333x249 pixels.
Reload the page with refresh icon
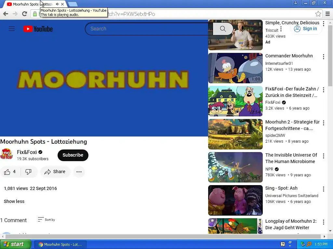(25, 14)
